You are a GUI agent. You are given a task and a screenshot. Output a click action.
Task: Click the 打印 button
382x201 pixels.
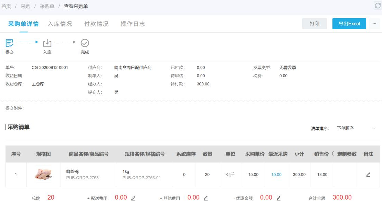coord(314,24)
